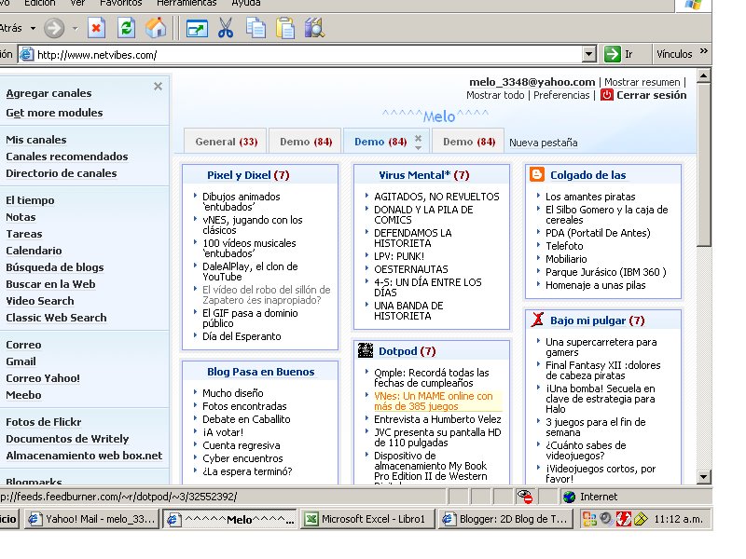Paste with the clipboard toolbar icon
746x559 pixels.
(285, 28)
